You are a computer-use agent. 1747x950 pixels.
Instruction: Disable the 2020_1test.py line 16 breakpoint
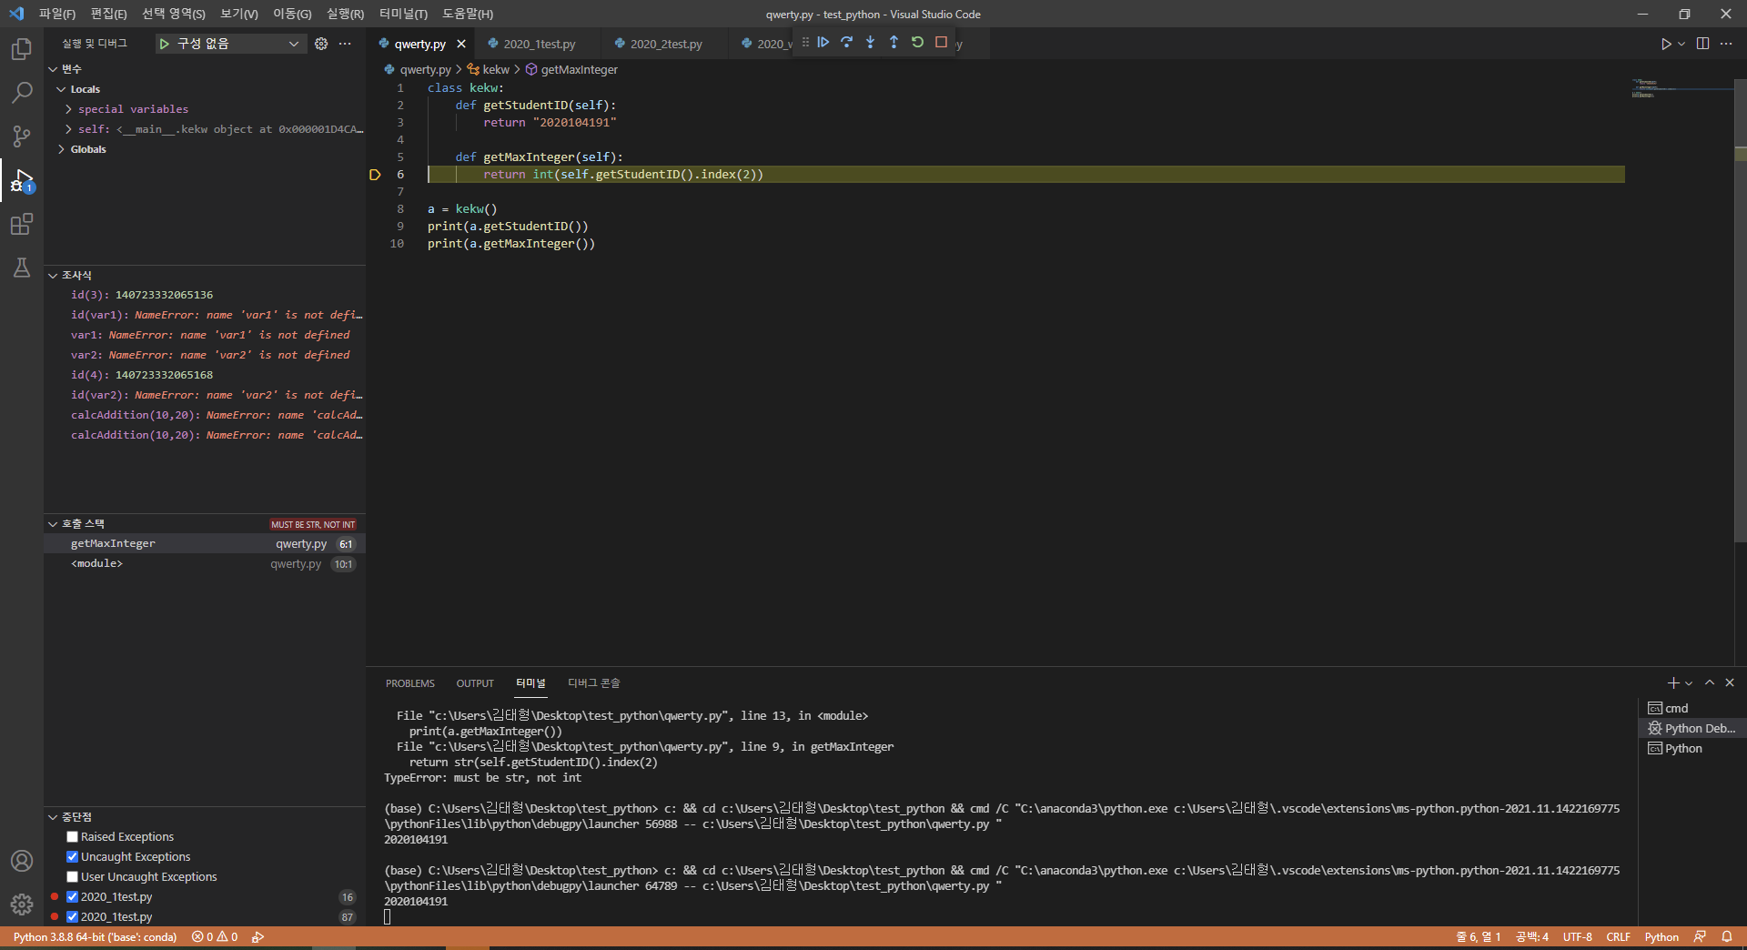point(72,897)
